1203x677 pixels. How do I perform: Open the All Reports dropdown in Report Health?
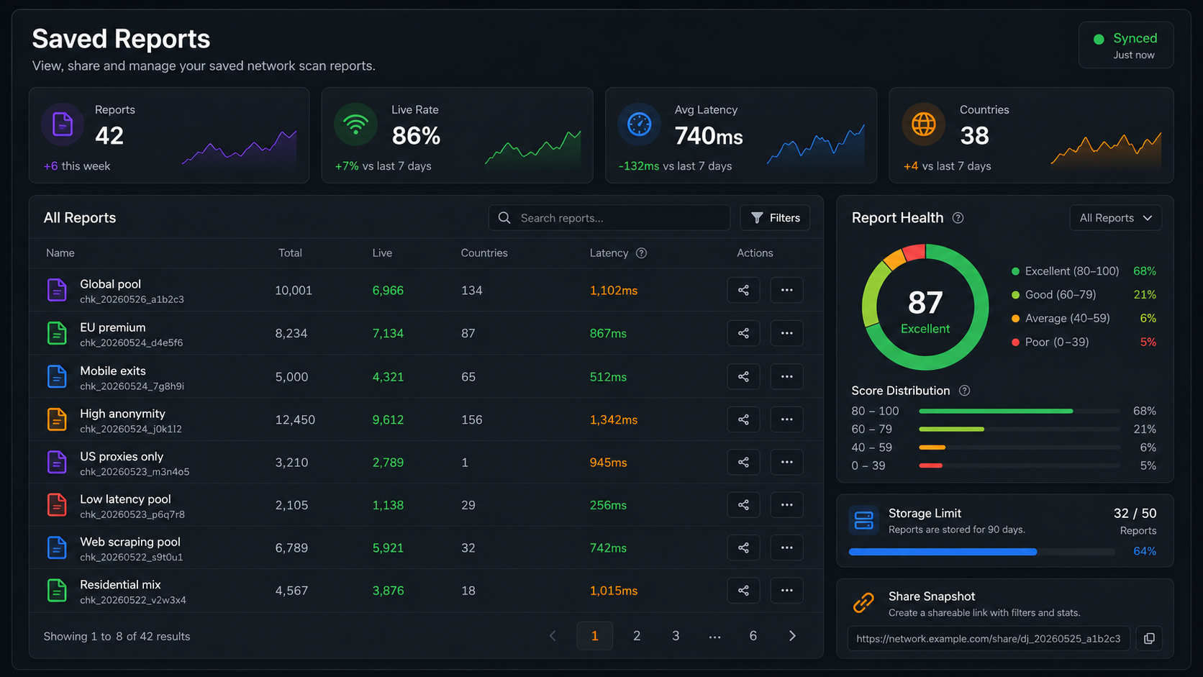1115,218
